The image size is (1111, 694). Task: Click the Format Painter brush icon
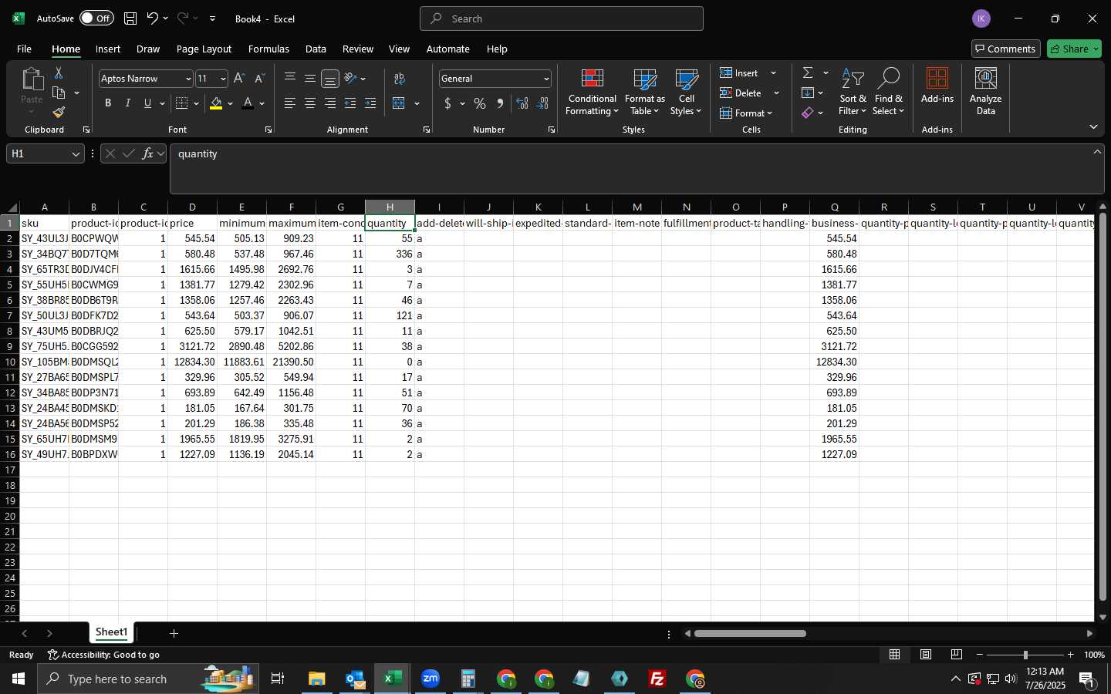(x=59, y=113)
